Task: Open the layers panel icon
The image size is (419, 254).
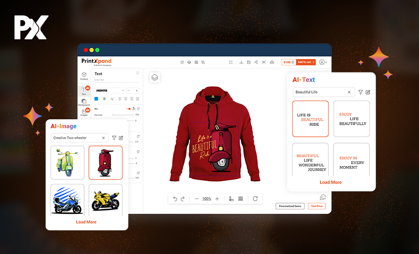Action: pos(155,78)
